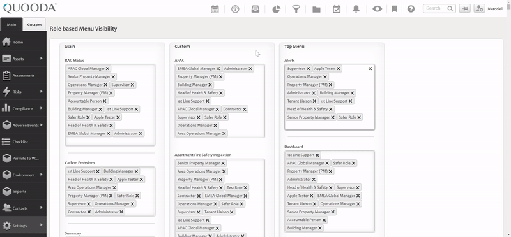Open the calendar icon in top toolbar

pos(215,9)
